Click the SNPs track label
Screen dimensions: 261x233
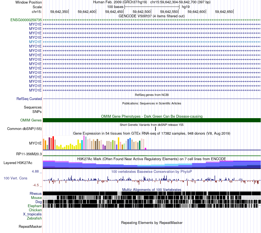pyautogui.click(x=37, y=112)
